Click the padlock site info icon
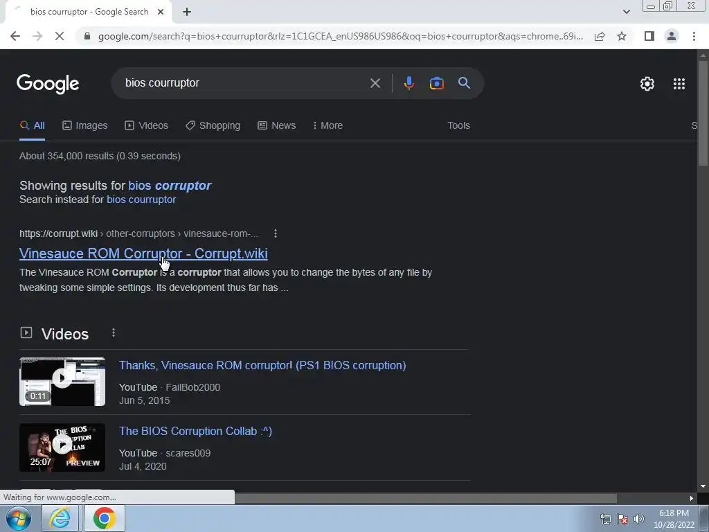 point(87,36)
